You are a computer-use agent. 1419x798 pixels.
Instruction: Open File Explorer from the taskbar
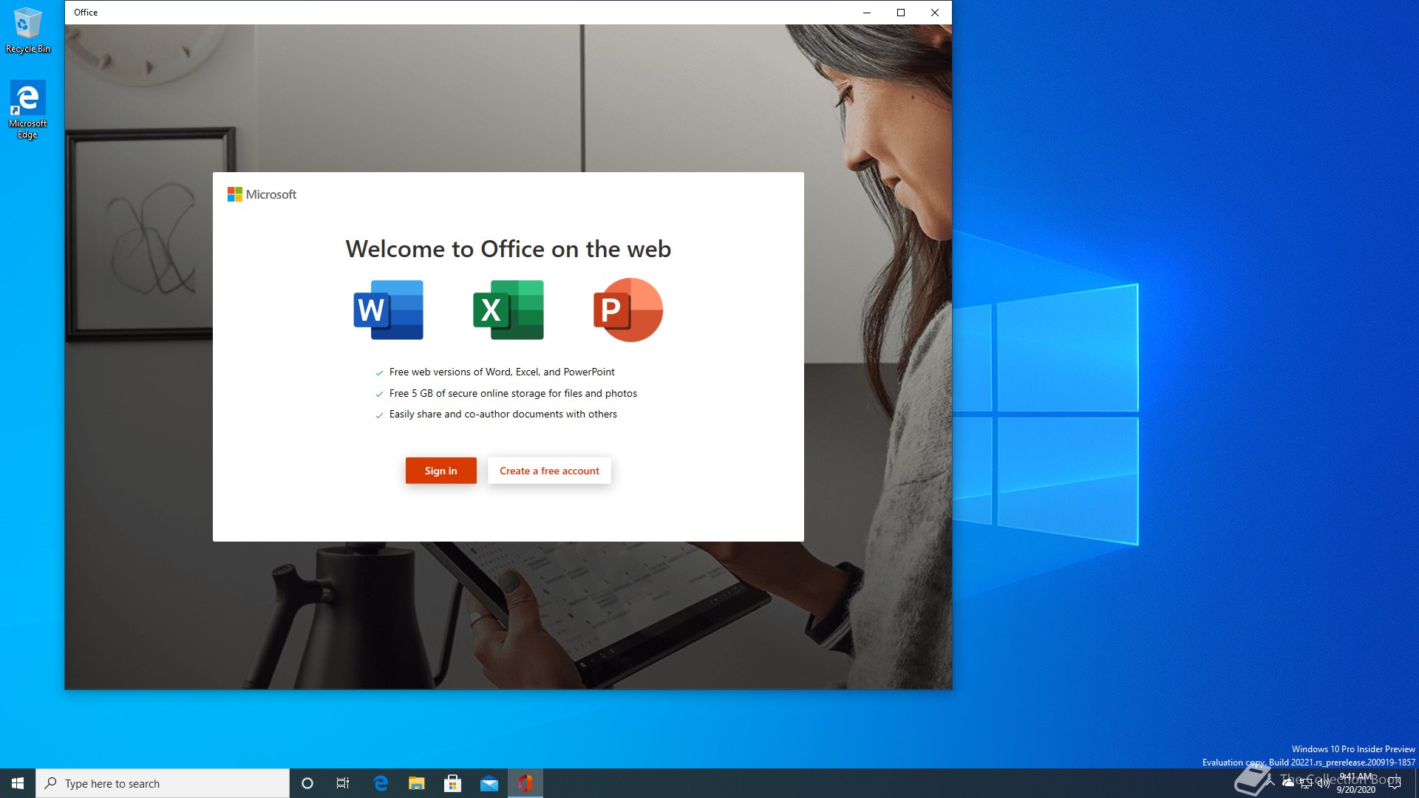coord(417,783)
